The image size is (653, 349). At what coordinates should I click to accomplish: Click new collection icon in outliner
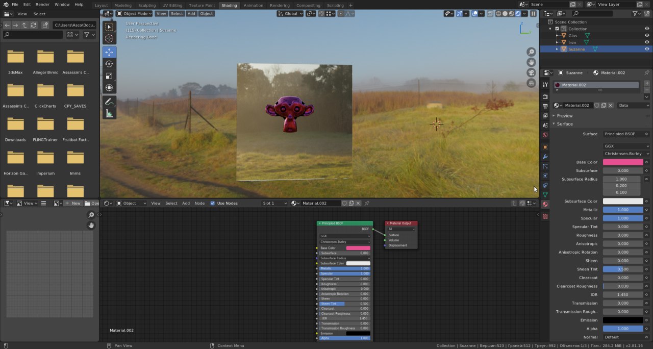(647, 13)
